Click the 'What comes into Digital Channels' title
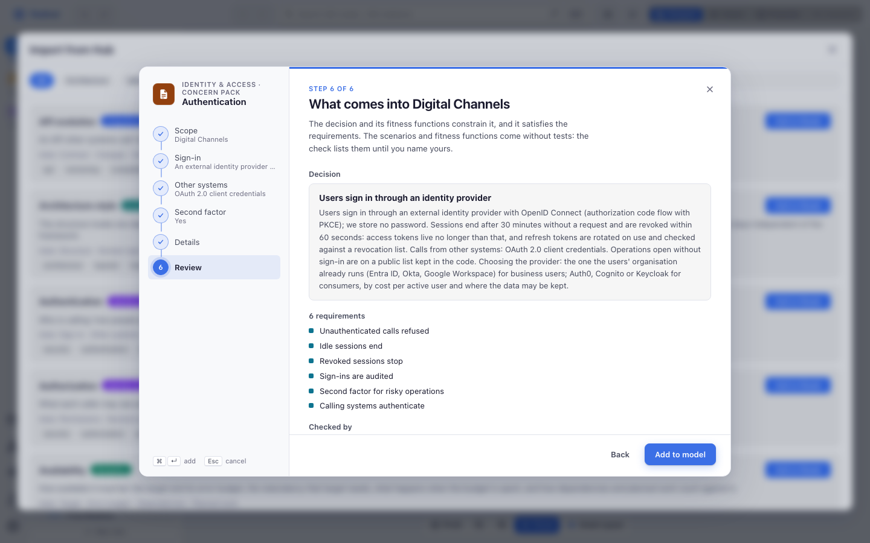 (x=409, y=104)
